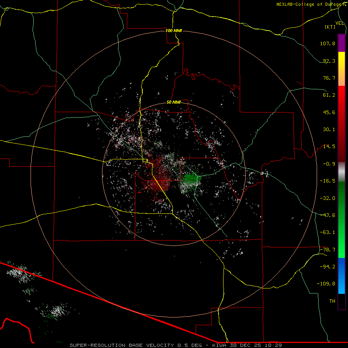Click the 100 NMI range ring label

[174, 31]
